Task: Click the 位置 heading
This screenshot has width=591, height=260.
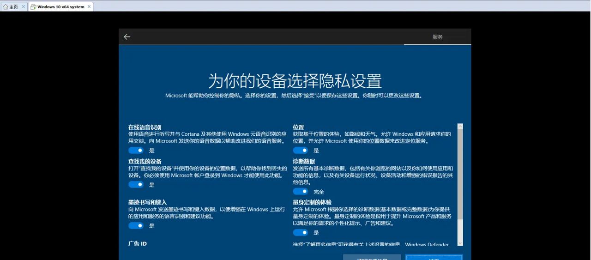Action: pos(298,127)
